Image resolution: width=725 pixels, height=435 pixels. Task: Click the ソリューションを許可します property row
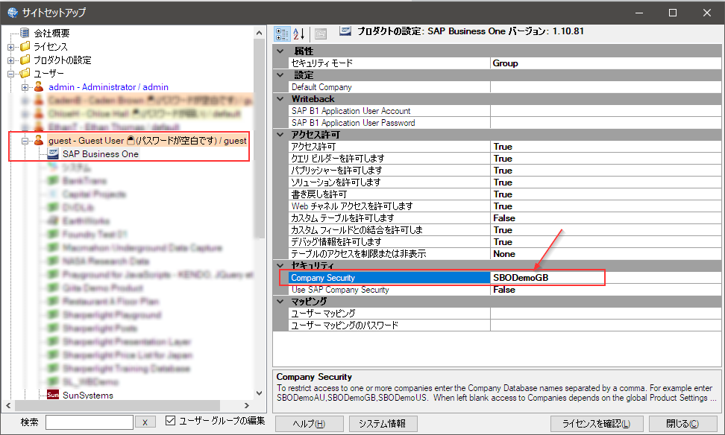coord(504,182)
